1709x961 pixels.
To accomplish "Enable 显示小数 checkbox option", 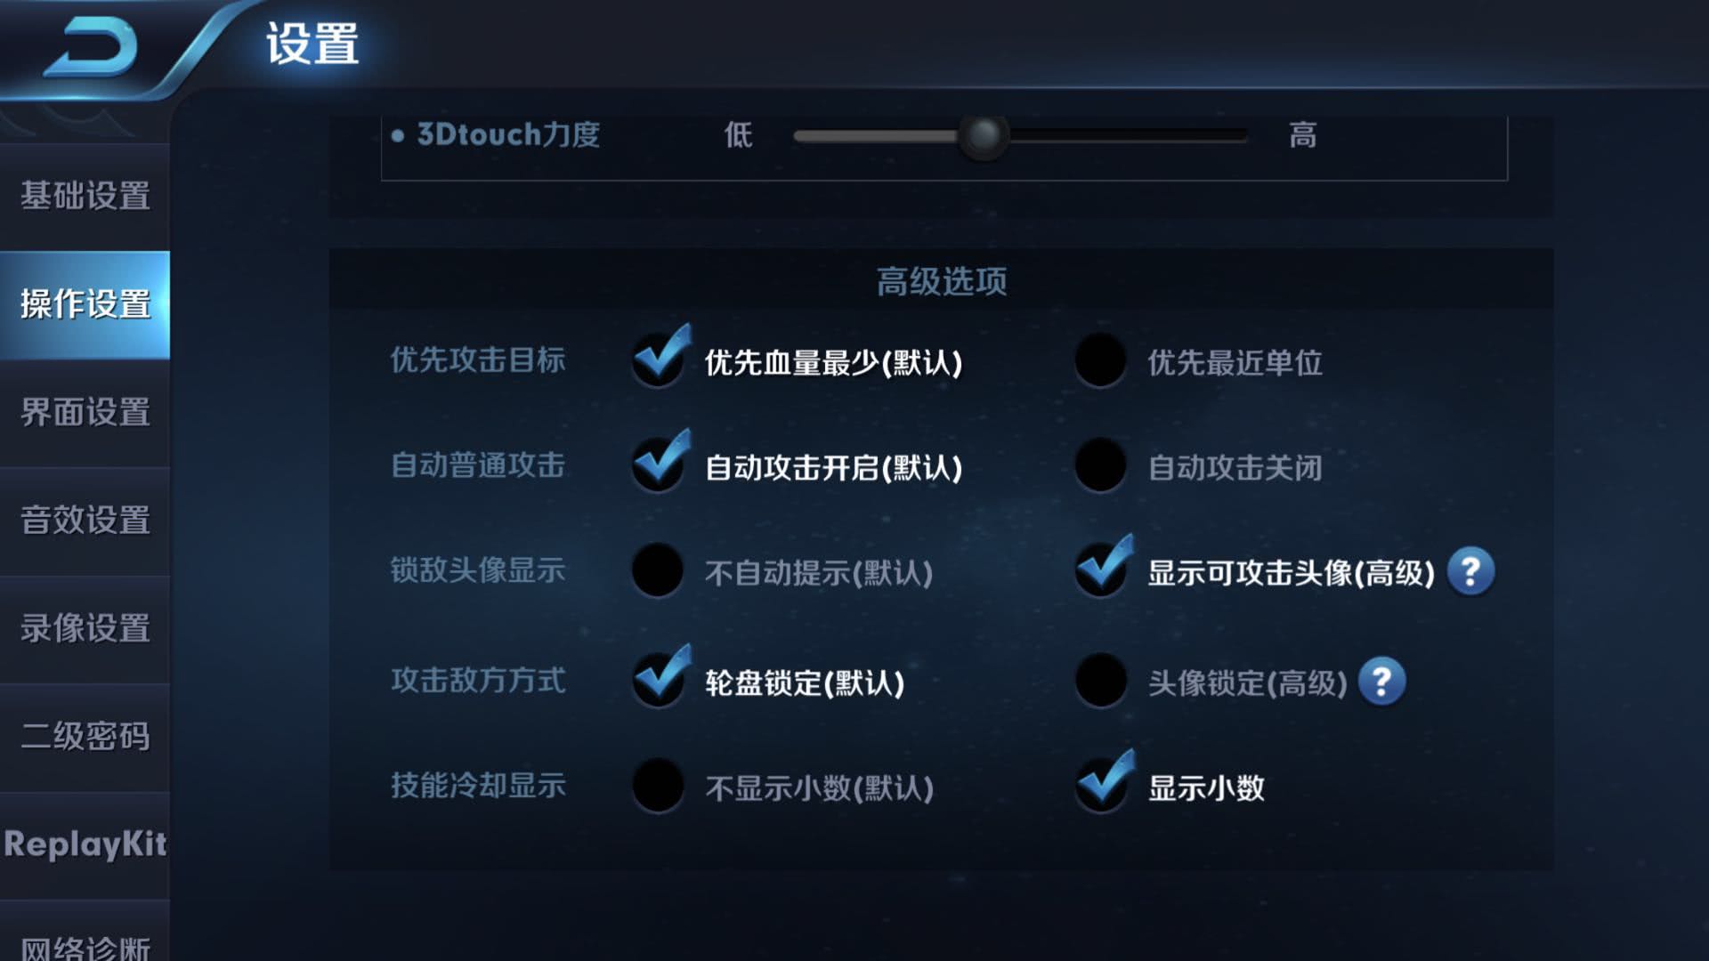I will 1100,787.
